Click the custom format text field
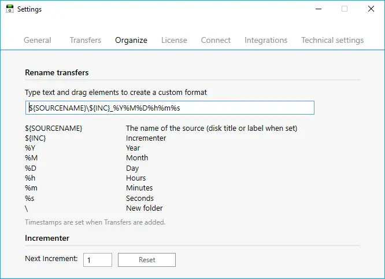385x279 pixels. pyautogui.click(x=170, y=108)
